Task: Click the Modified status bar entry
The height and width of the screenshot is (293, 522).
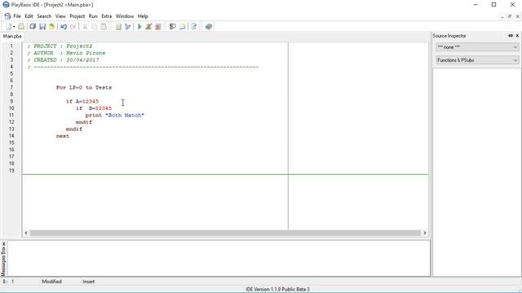Action: coord(51,282)
